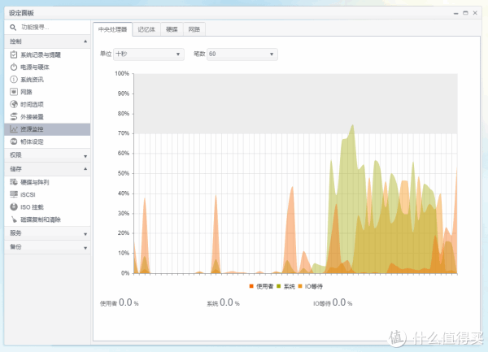Click the 70% axis label
Image resolution: width=488 pixels, height=352 pixels.
click(x=124, y=133)
